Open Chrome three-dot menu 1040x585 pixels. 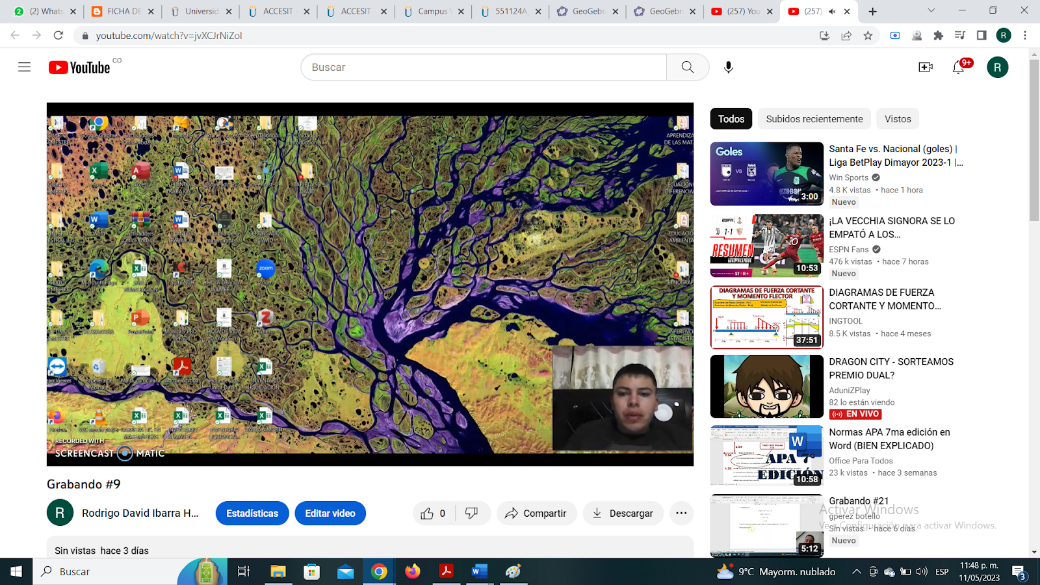click(1025, 36)
